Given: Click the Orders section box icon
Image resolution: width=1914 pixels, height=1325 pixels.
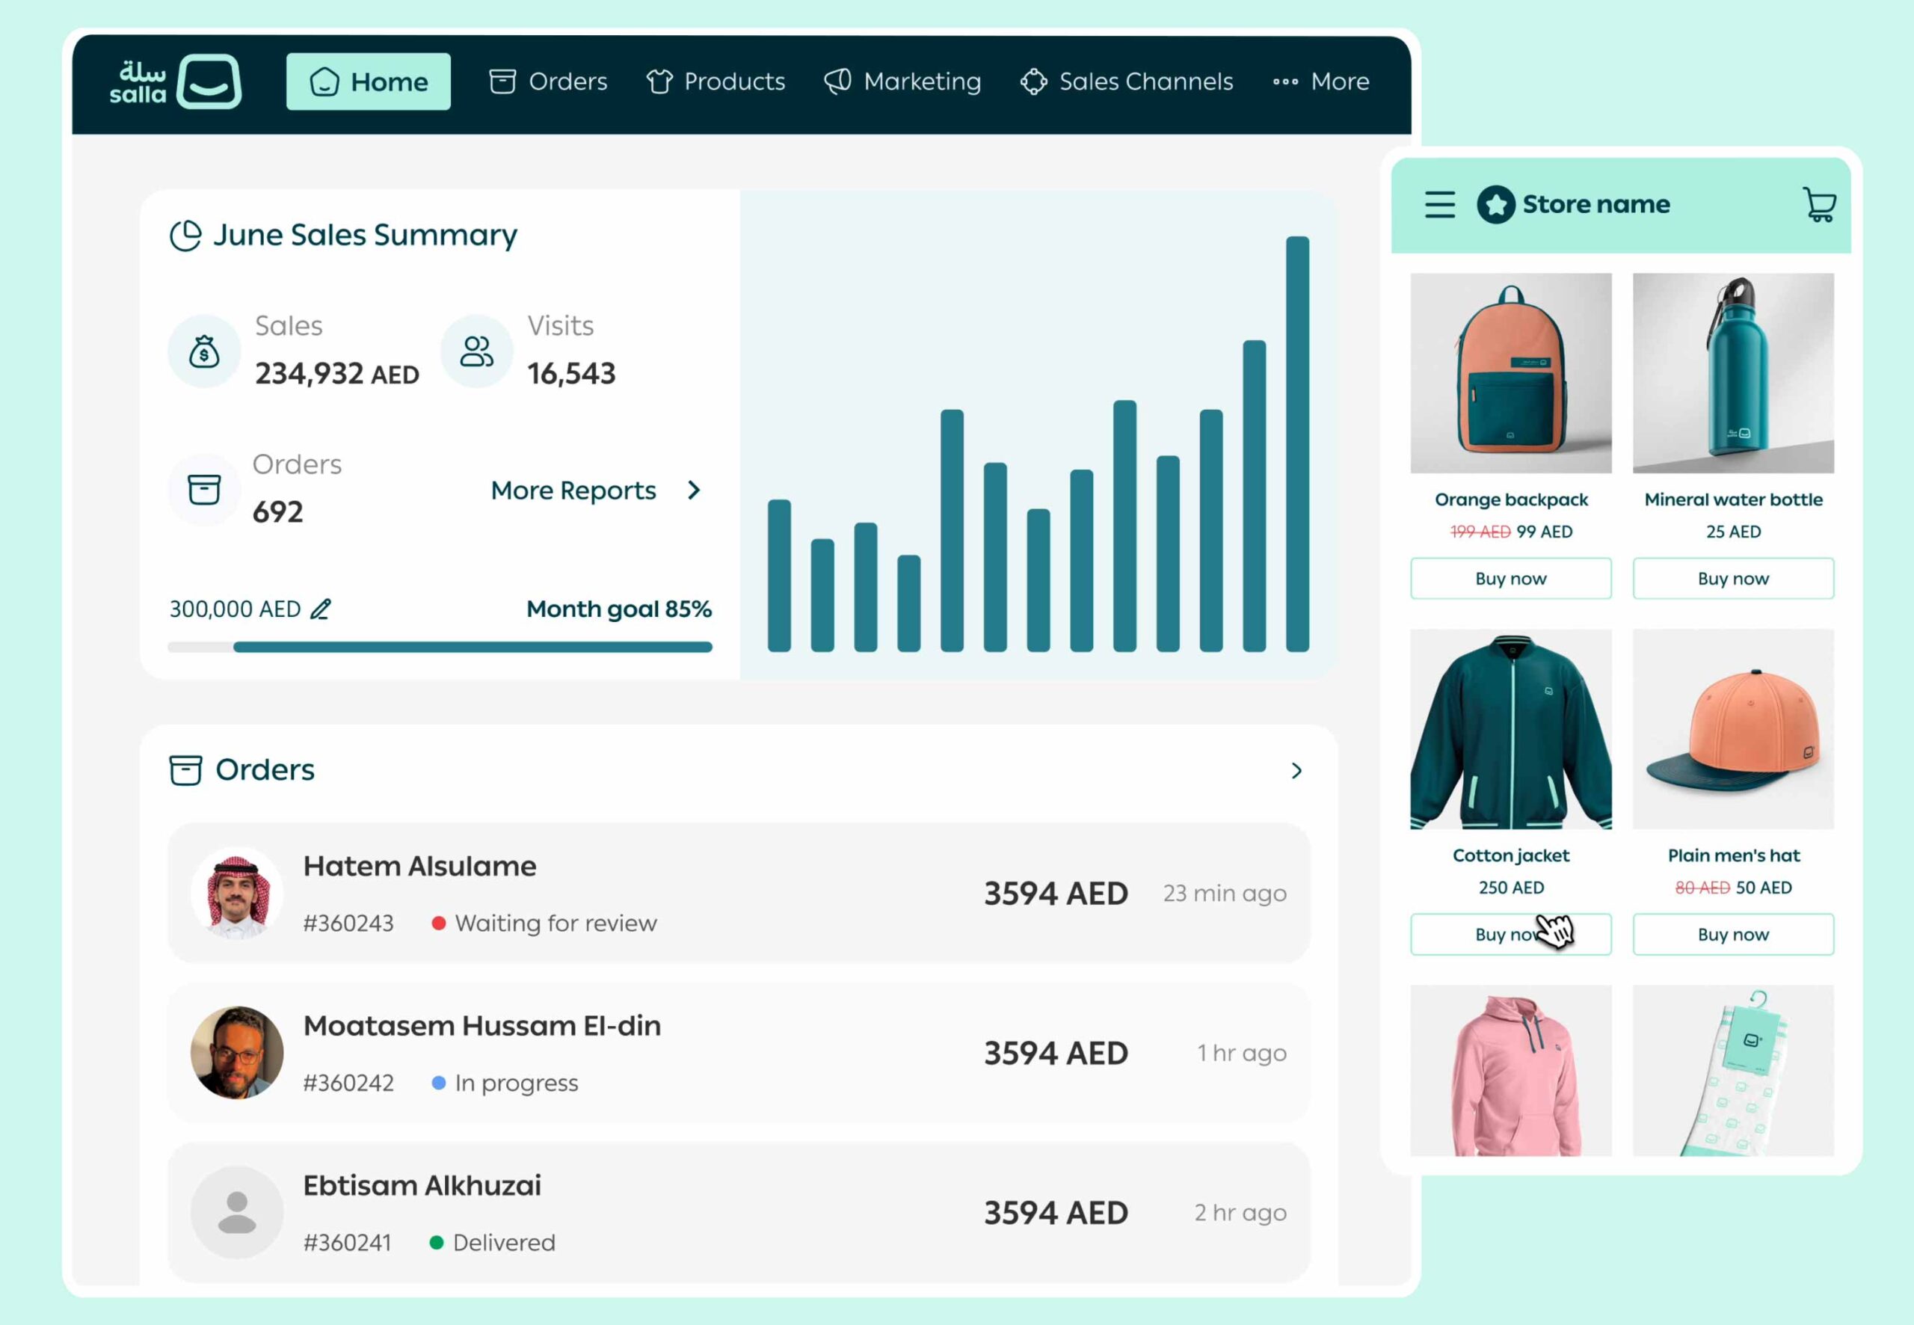Looking at the screenshot, I should [185, 770].
